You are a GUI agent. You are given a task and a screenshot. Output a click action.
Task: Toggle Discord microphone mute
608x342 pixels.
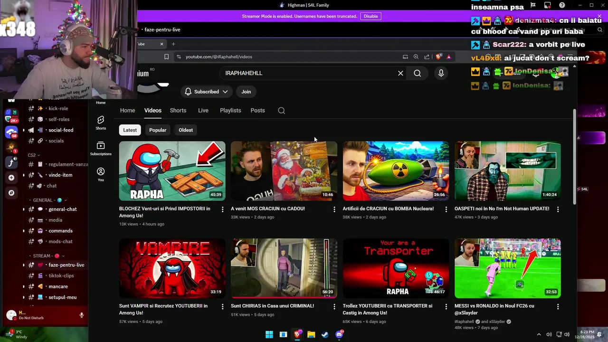(81, 315)
